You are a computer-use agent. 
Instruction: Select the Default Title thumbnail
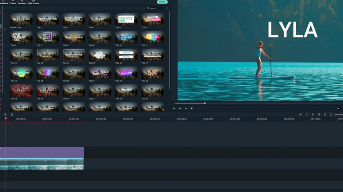(21, 19)
